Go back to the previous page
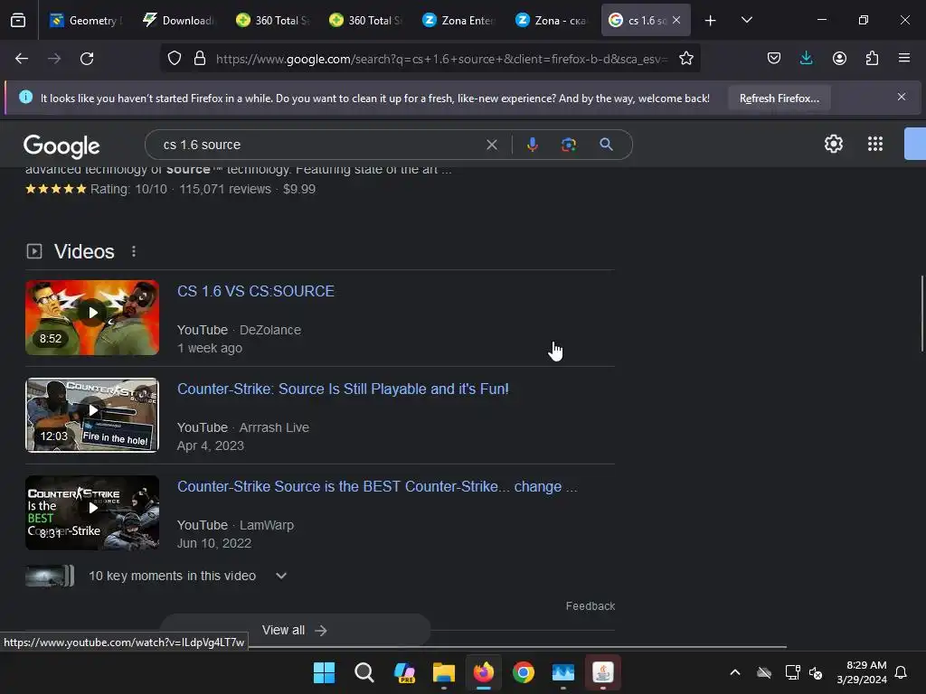 (x=22, y=59)
